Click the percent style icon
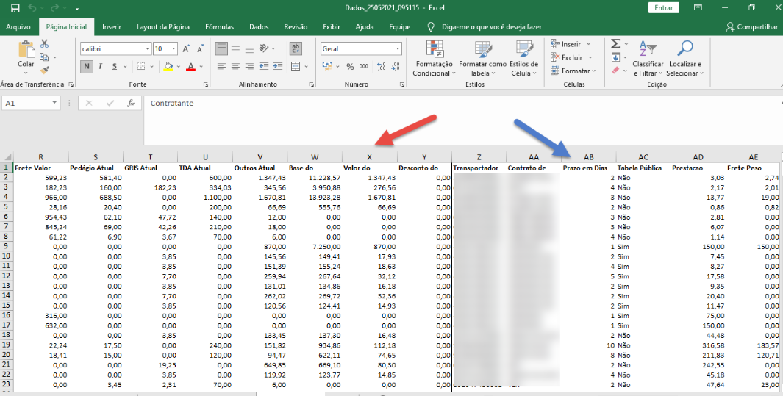The width and height of the screenshot is (783, 396). 350,66
